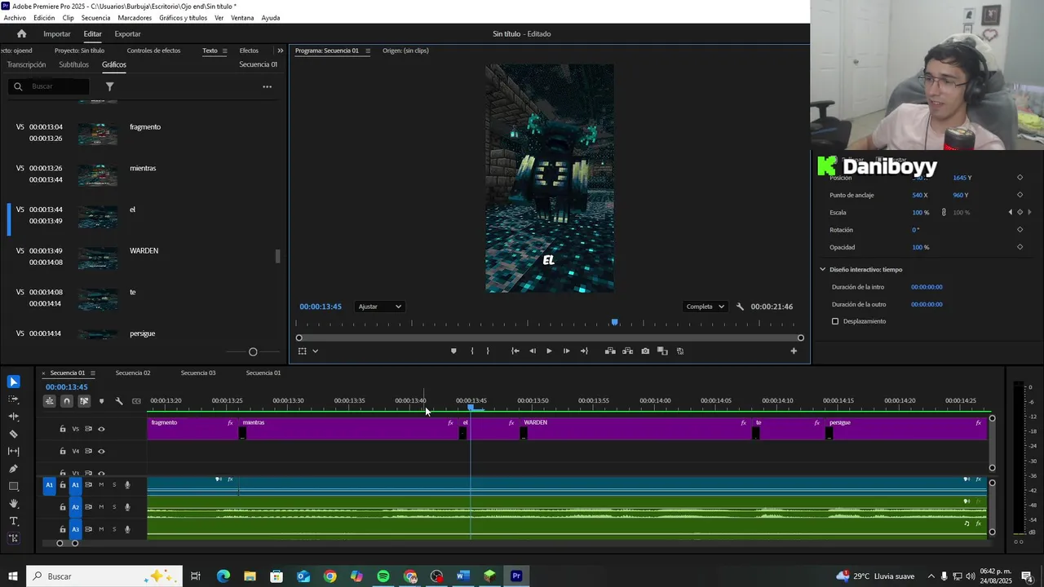Open the button editor plus icon
This screenshot has height=587, width=1044.
(794, 351)
